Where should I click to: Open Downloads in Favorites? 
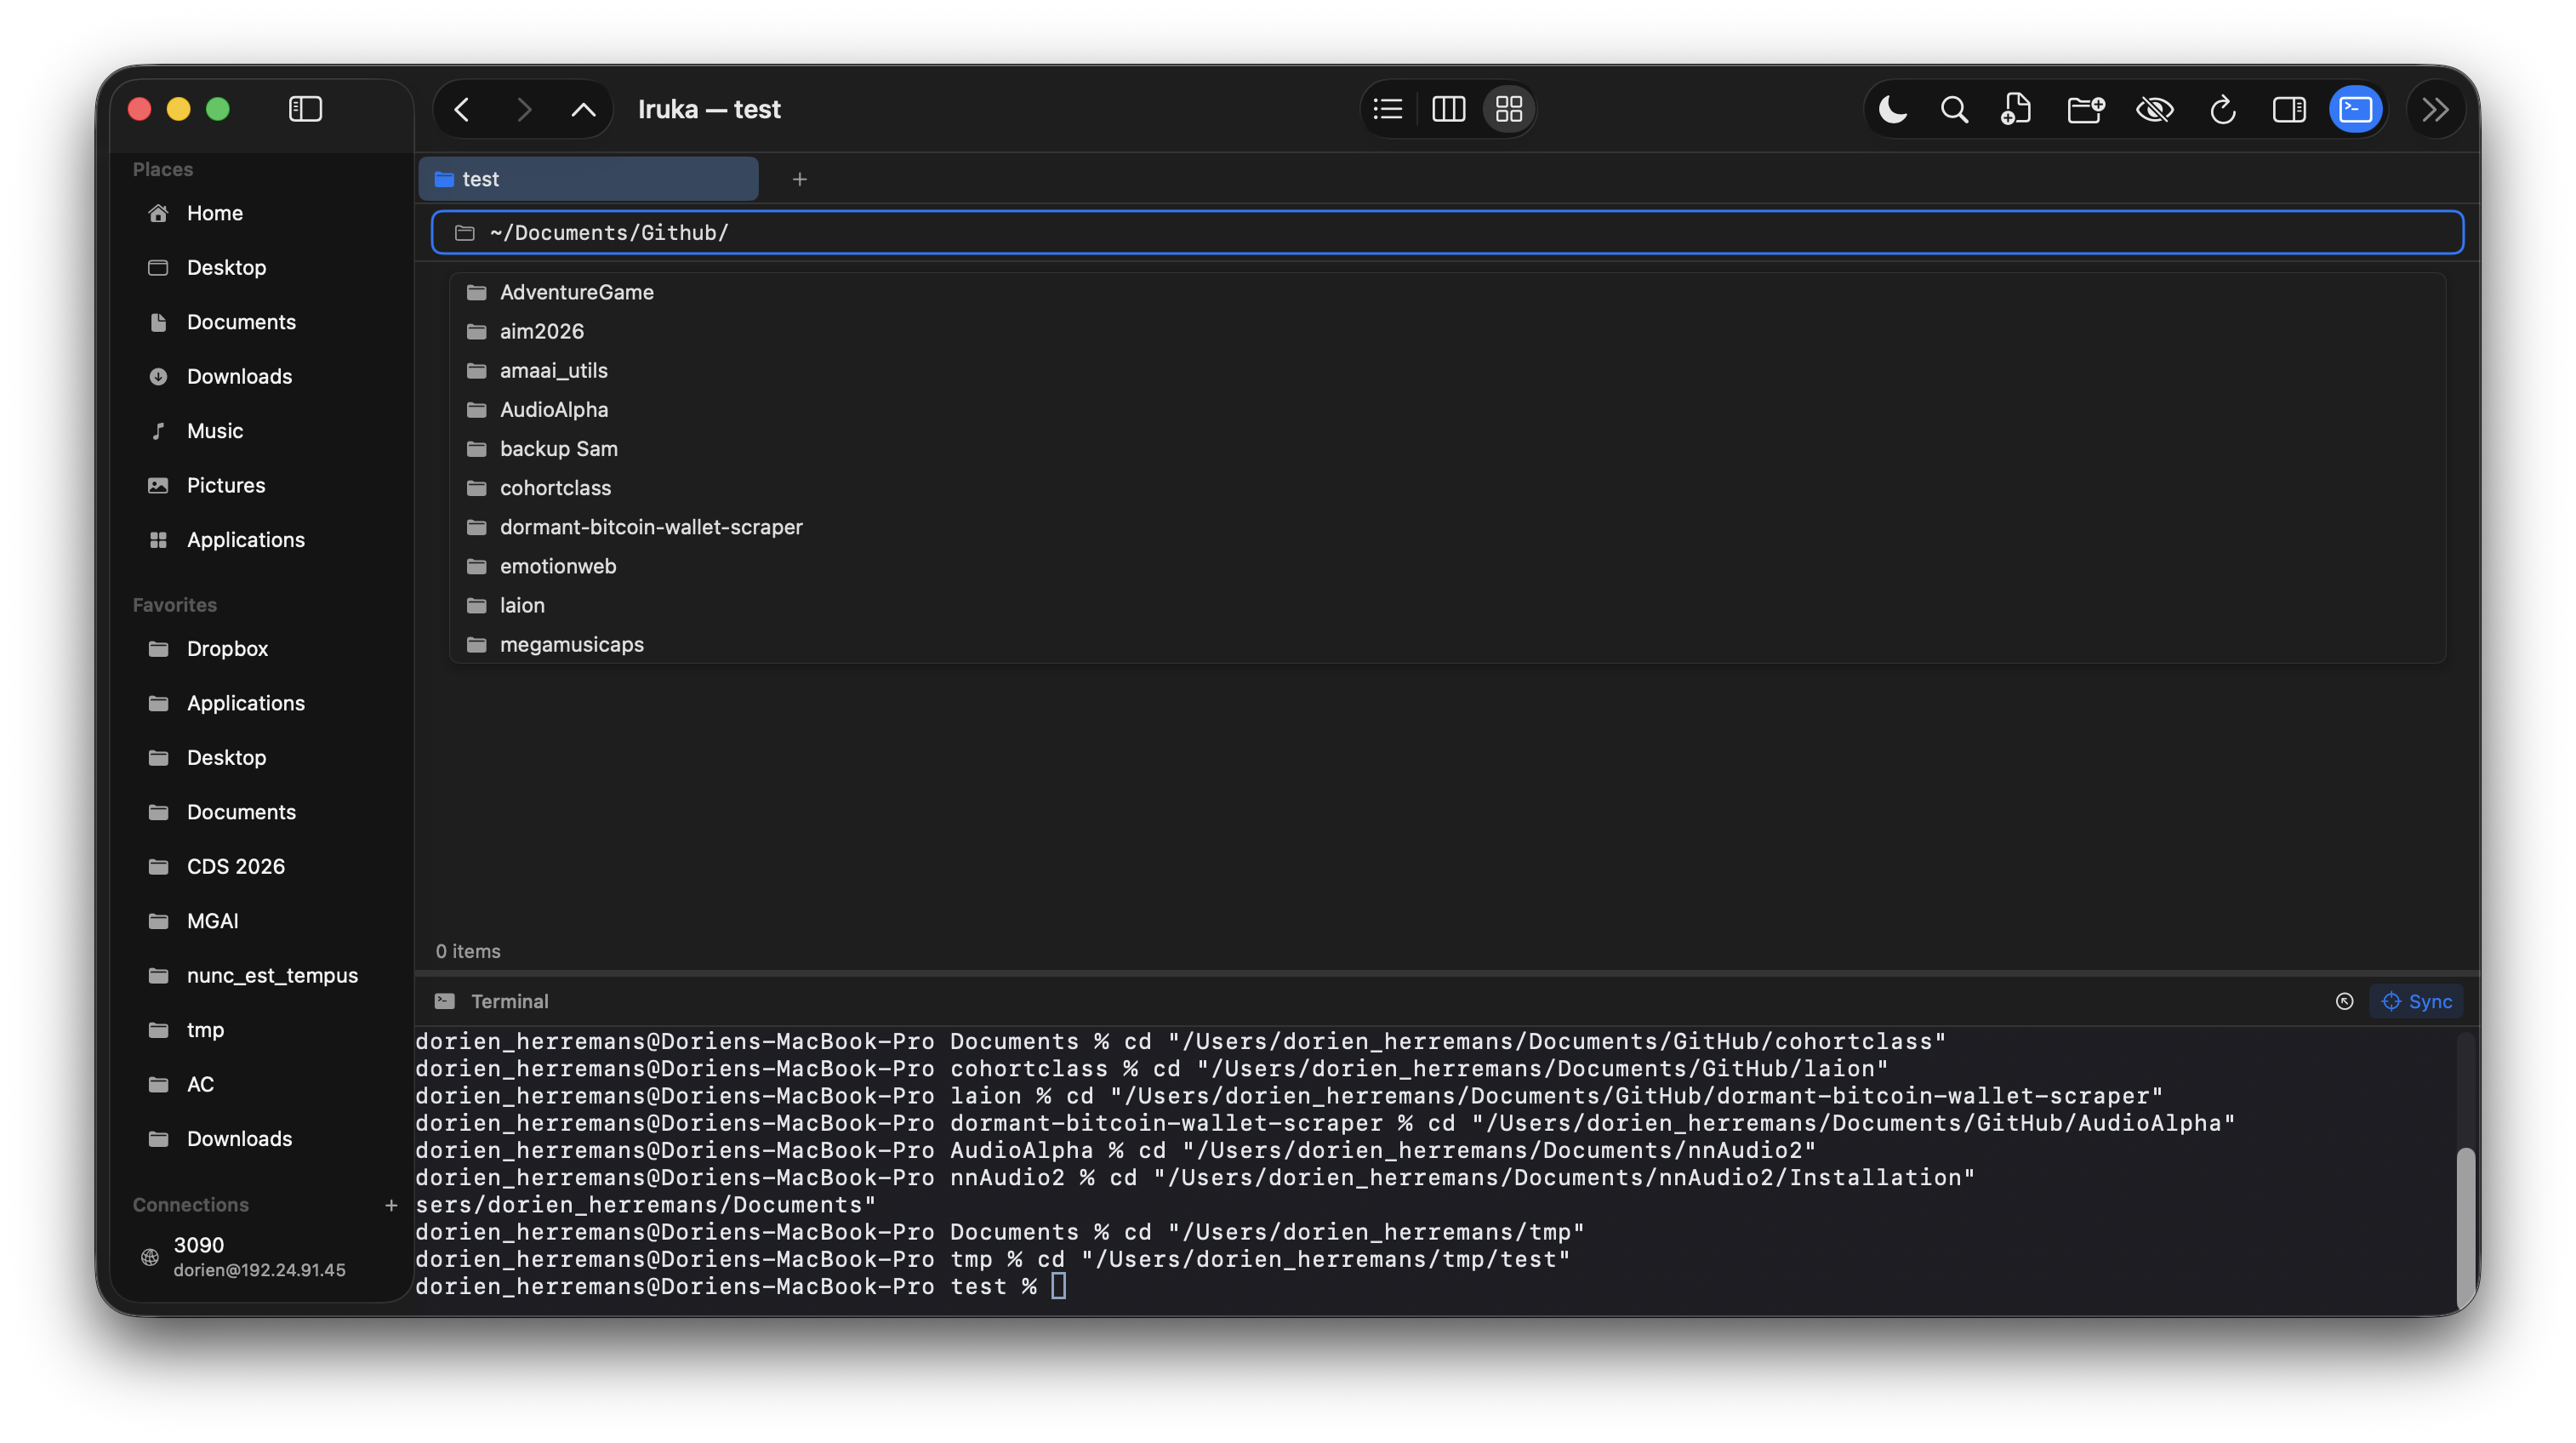[262, 1138]
